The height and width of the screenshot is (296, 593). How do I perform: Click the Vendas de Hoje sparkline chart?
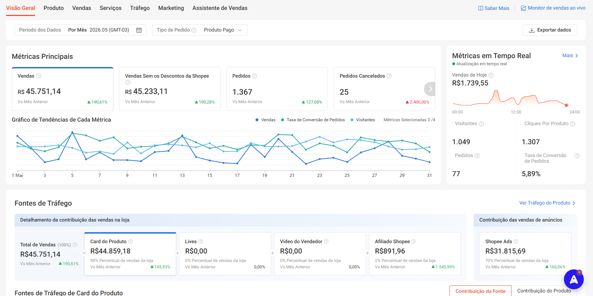click(x=516, y=98)
